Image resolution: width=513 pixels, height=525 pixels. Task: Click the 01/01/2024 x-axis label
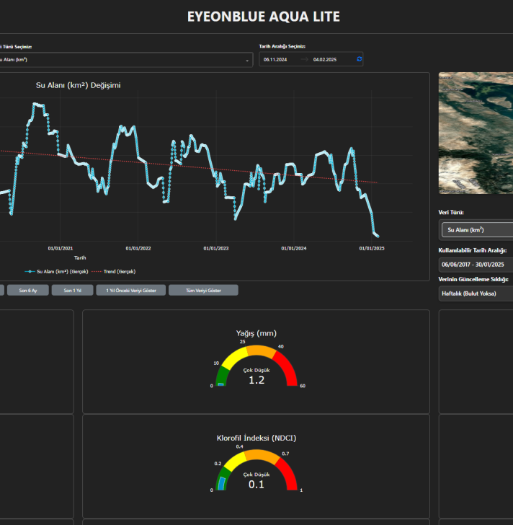pyautogui.click(x=294, y=248)
